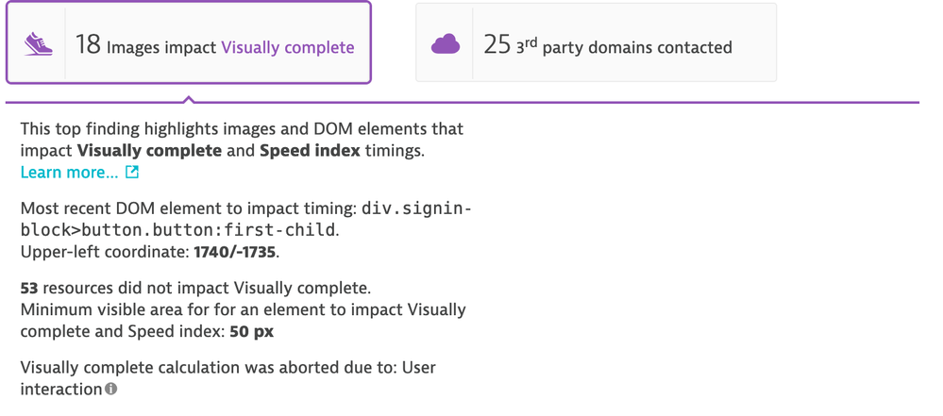Click the bold 53 resources count

click(28, 288)
